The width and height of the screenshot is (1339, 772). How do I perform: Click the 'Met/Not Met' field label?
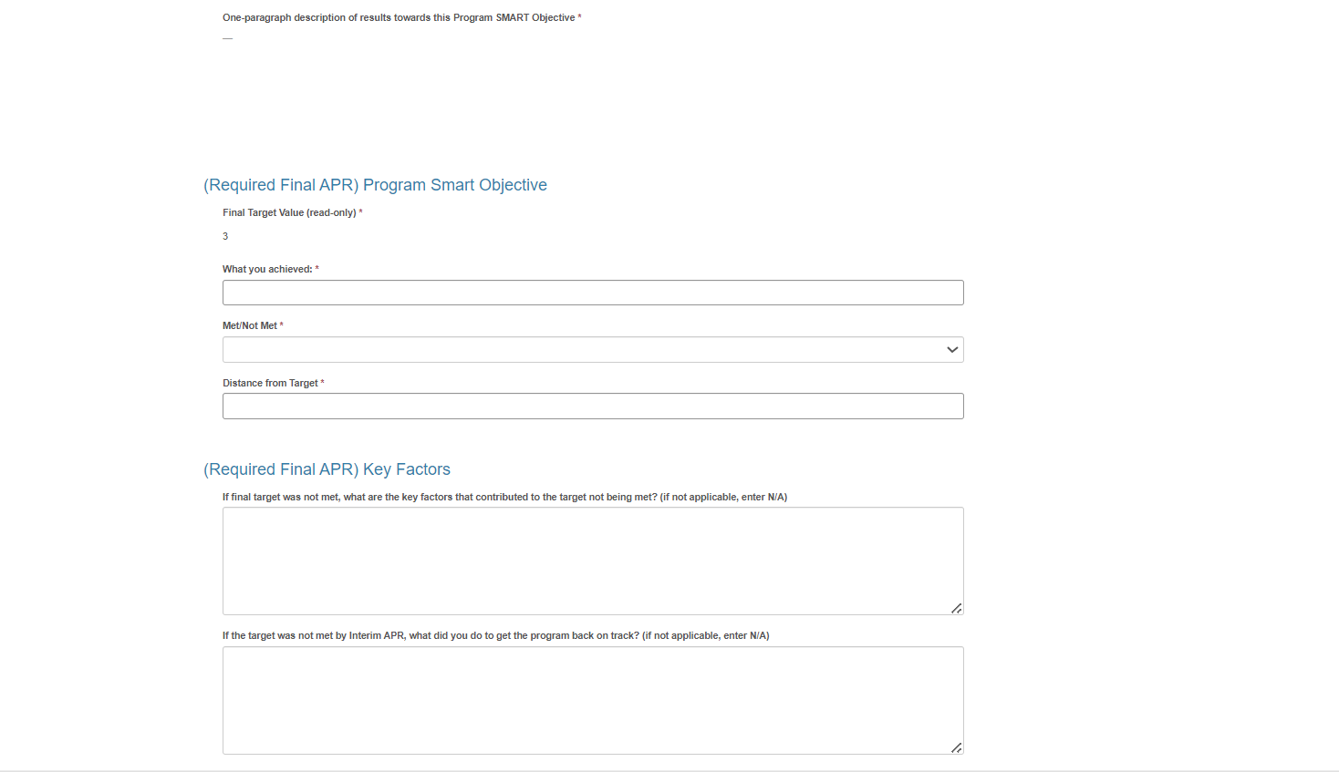tap(250, 326)
